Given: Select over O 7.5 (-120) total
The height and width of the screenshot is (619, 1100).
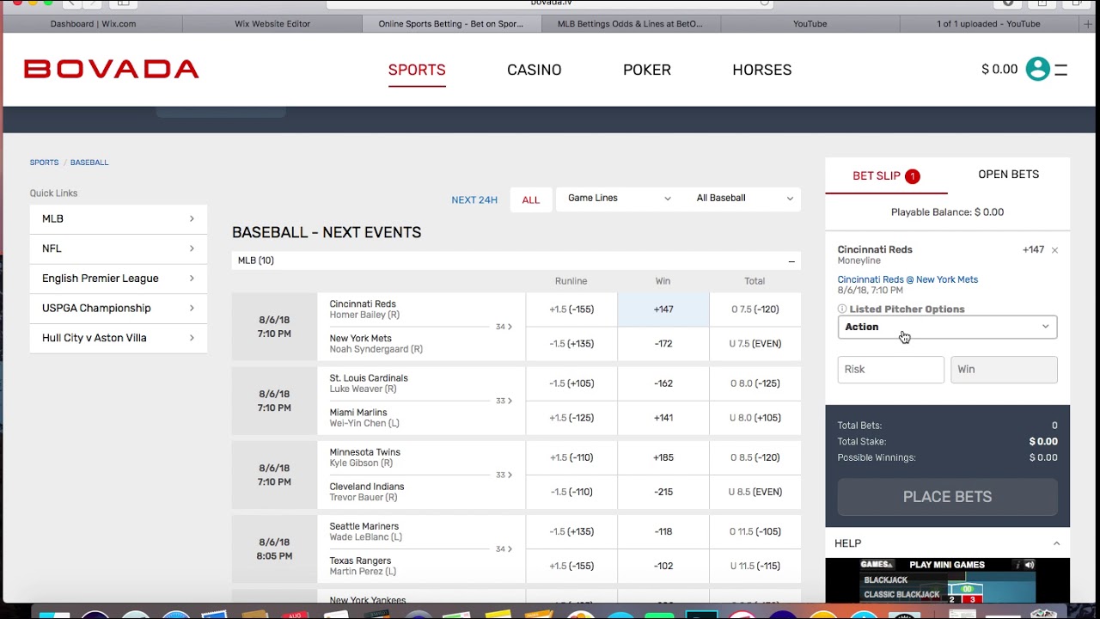Looking at the screenshot, I should [755, 309].
